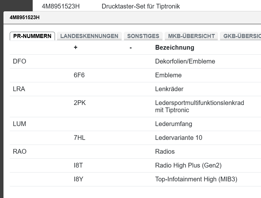Show the MKB-ÜBERSICHT tab
Screen dimensions: 261x198
[191, 36]
